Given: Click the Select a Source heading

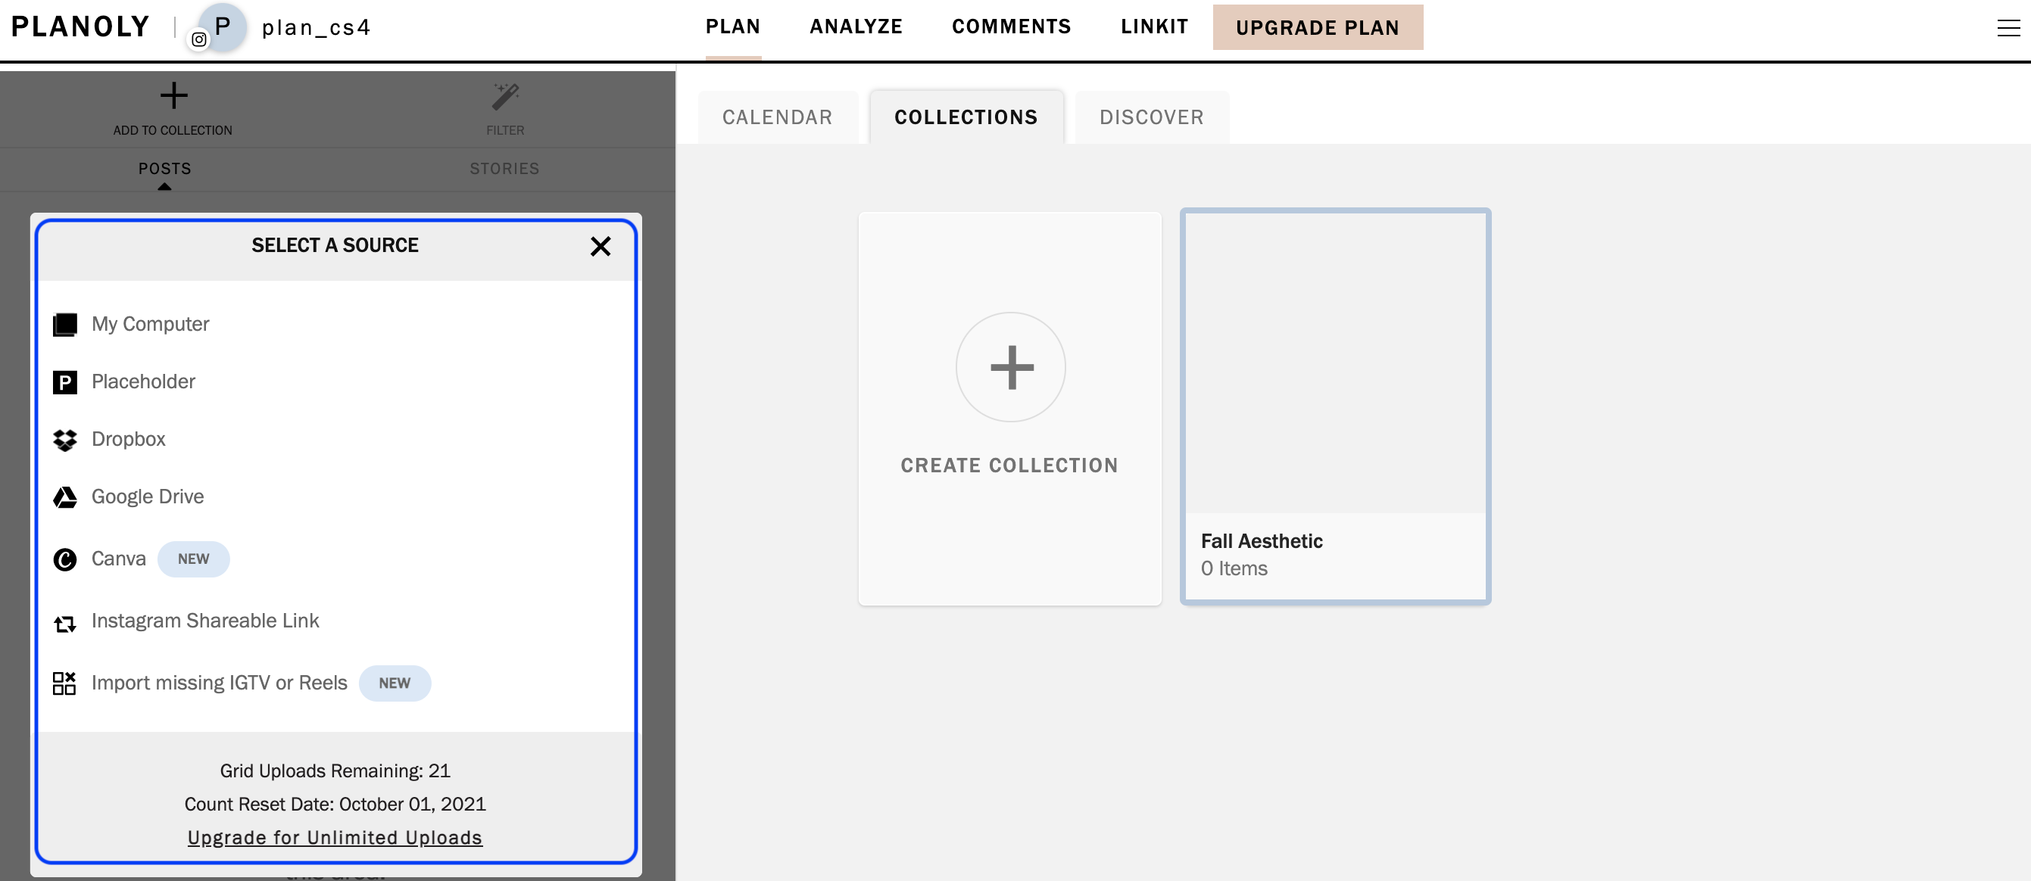Looking at the screenshot, I should pyautogui.click(x=335, y=246).
